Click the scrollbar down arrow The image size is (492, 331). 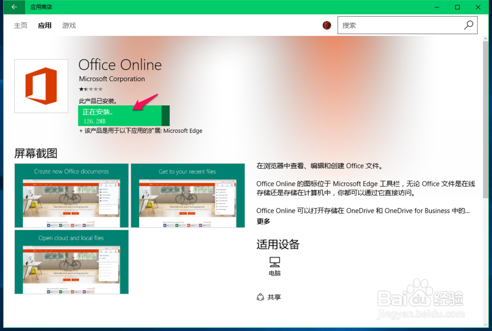[x=486, y=325]
